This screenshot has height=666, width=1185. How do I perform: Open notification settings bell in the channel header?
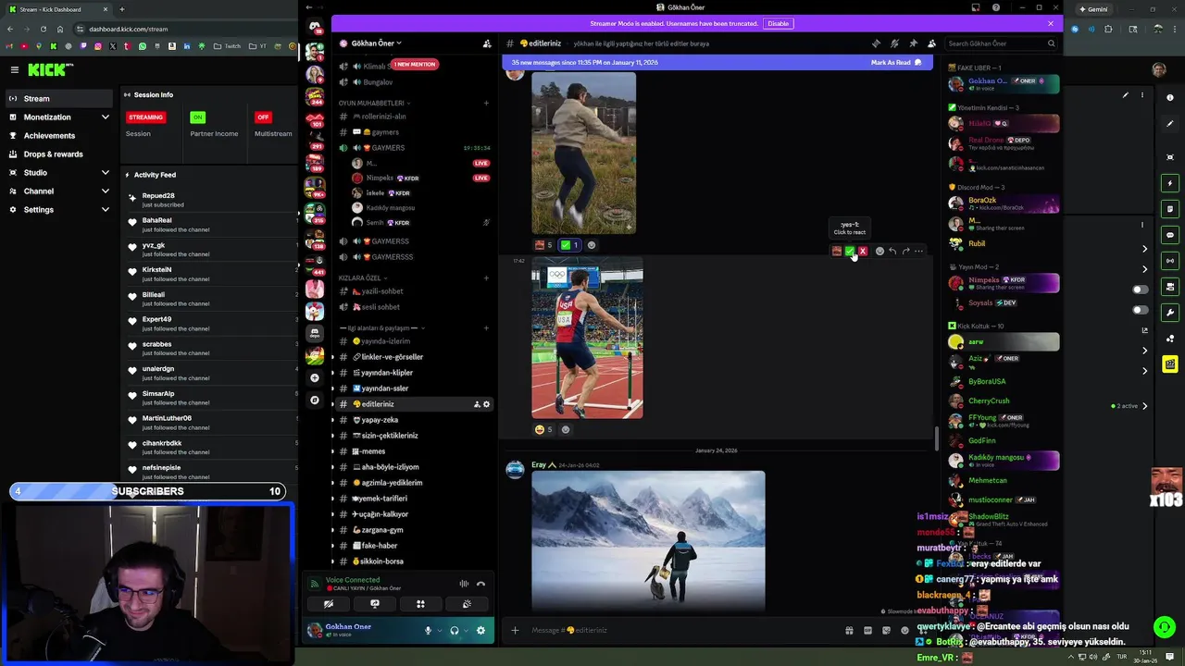894,43
